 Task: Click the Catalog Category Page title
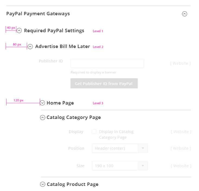[x=74, y=117]
